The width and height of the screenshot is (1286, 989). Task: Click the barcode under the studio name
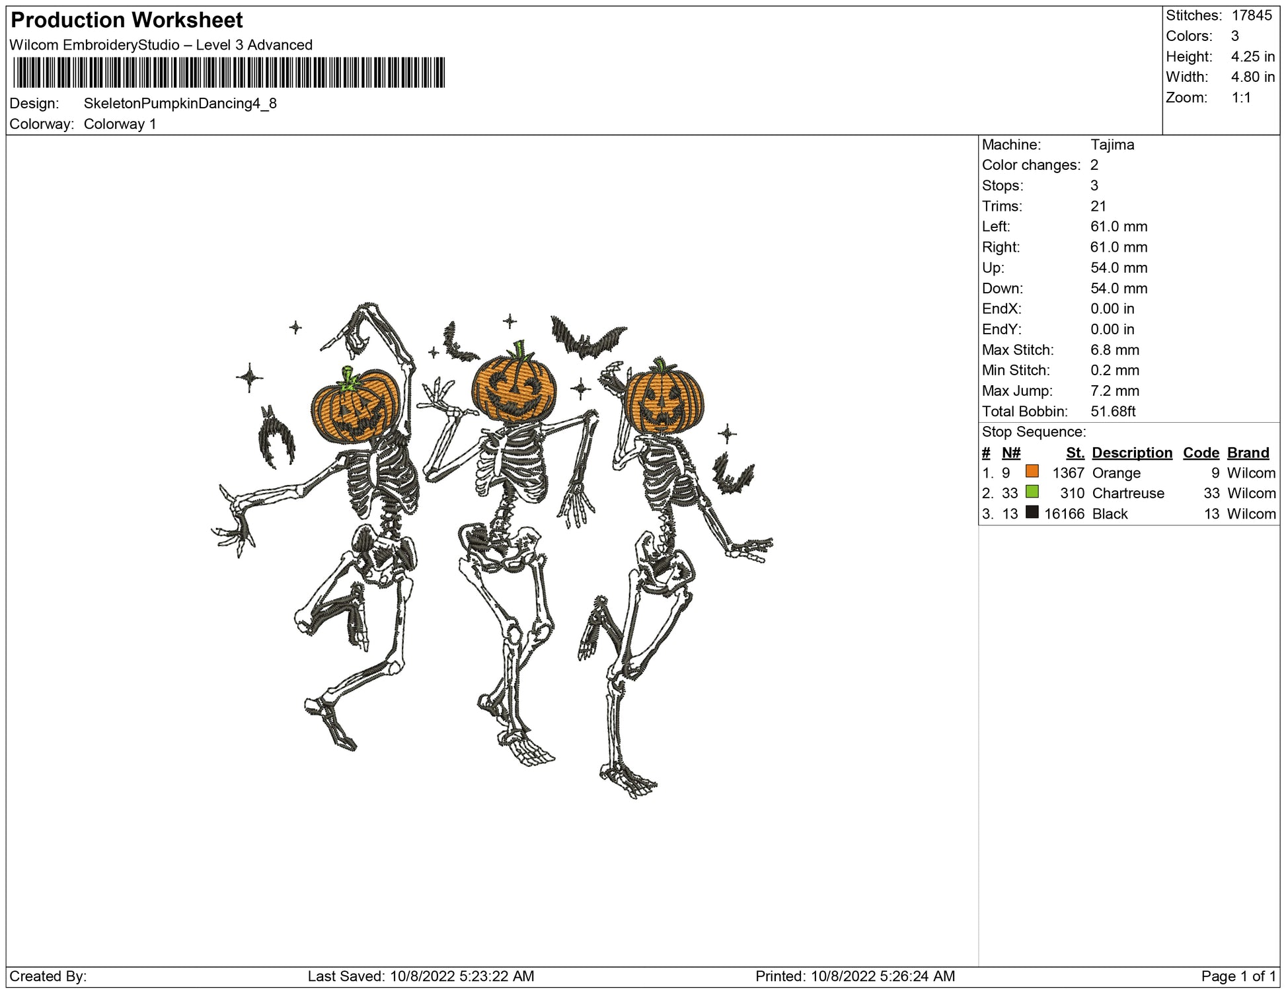click(229, 73)
